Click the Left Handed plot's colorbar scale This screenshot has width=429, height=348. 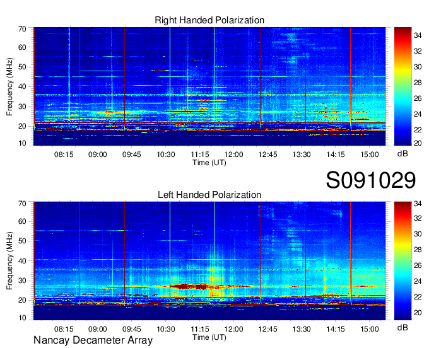[403, 261]
